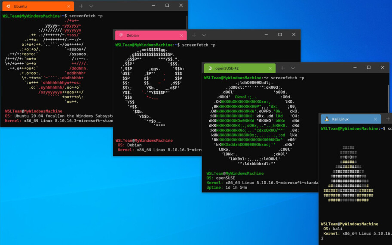Close the Ubuntu terminal window
This screenshot has height=245, width=392.
181,6
